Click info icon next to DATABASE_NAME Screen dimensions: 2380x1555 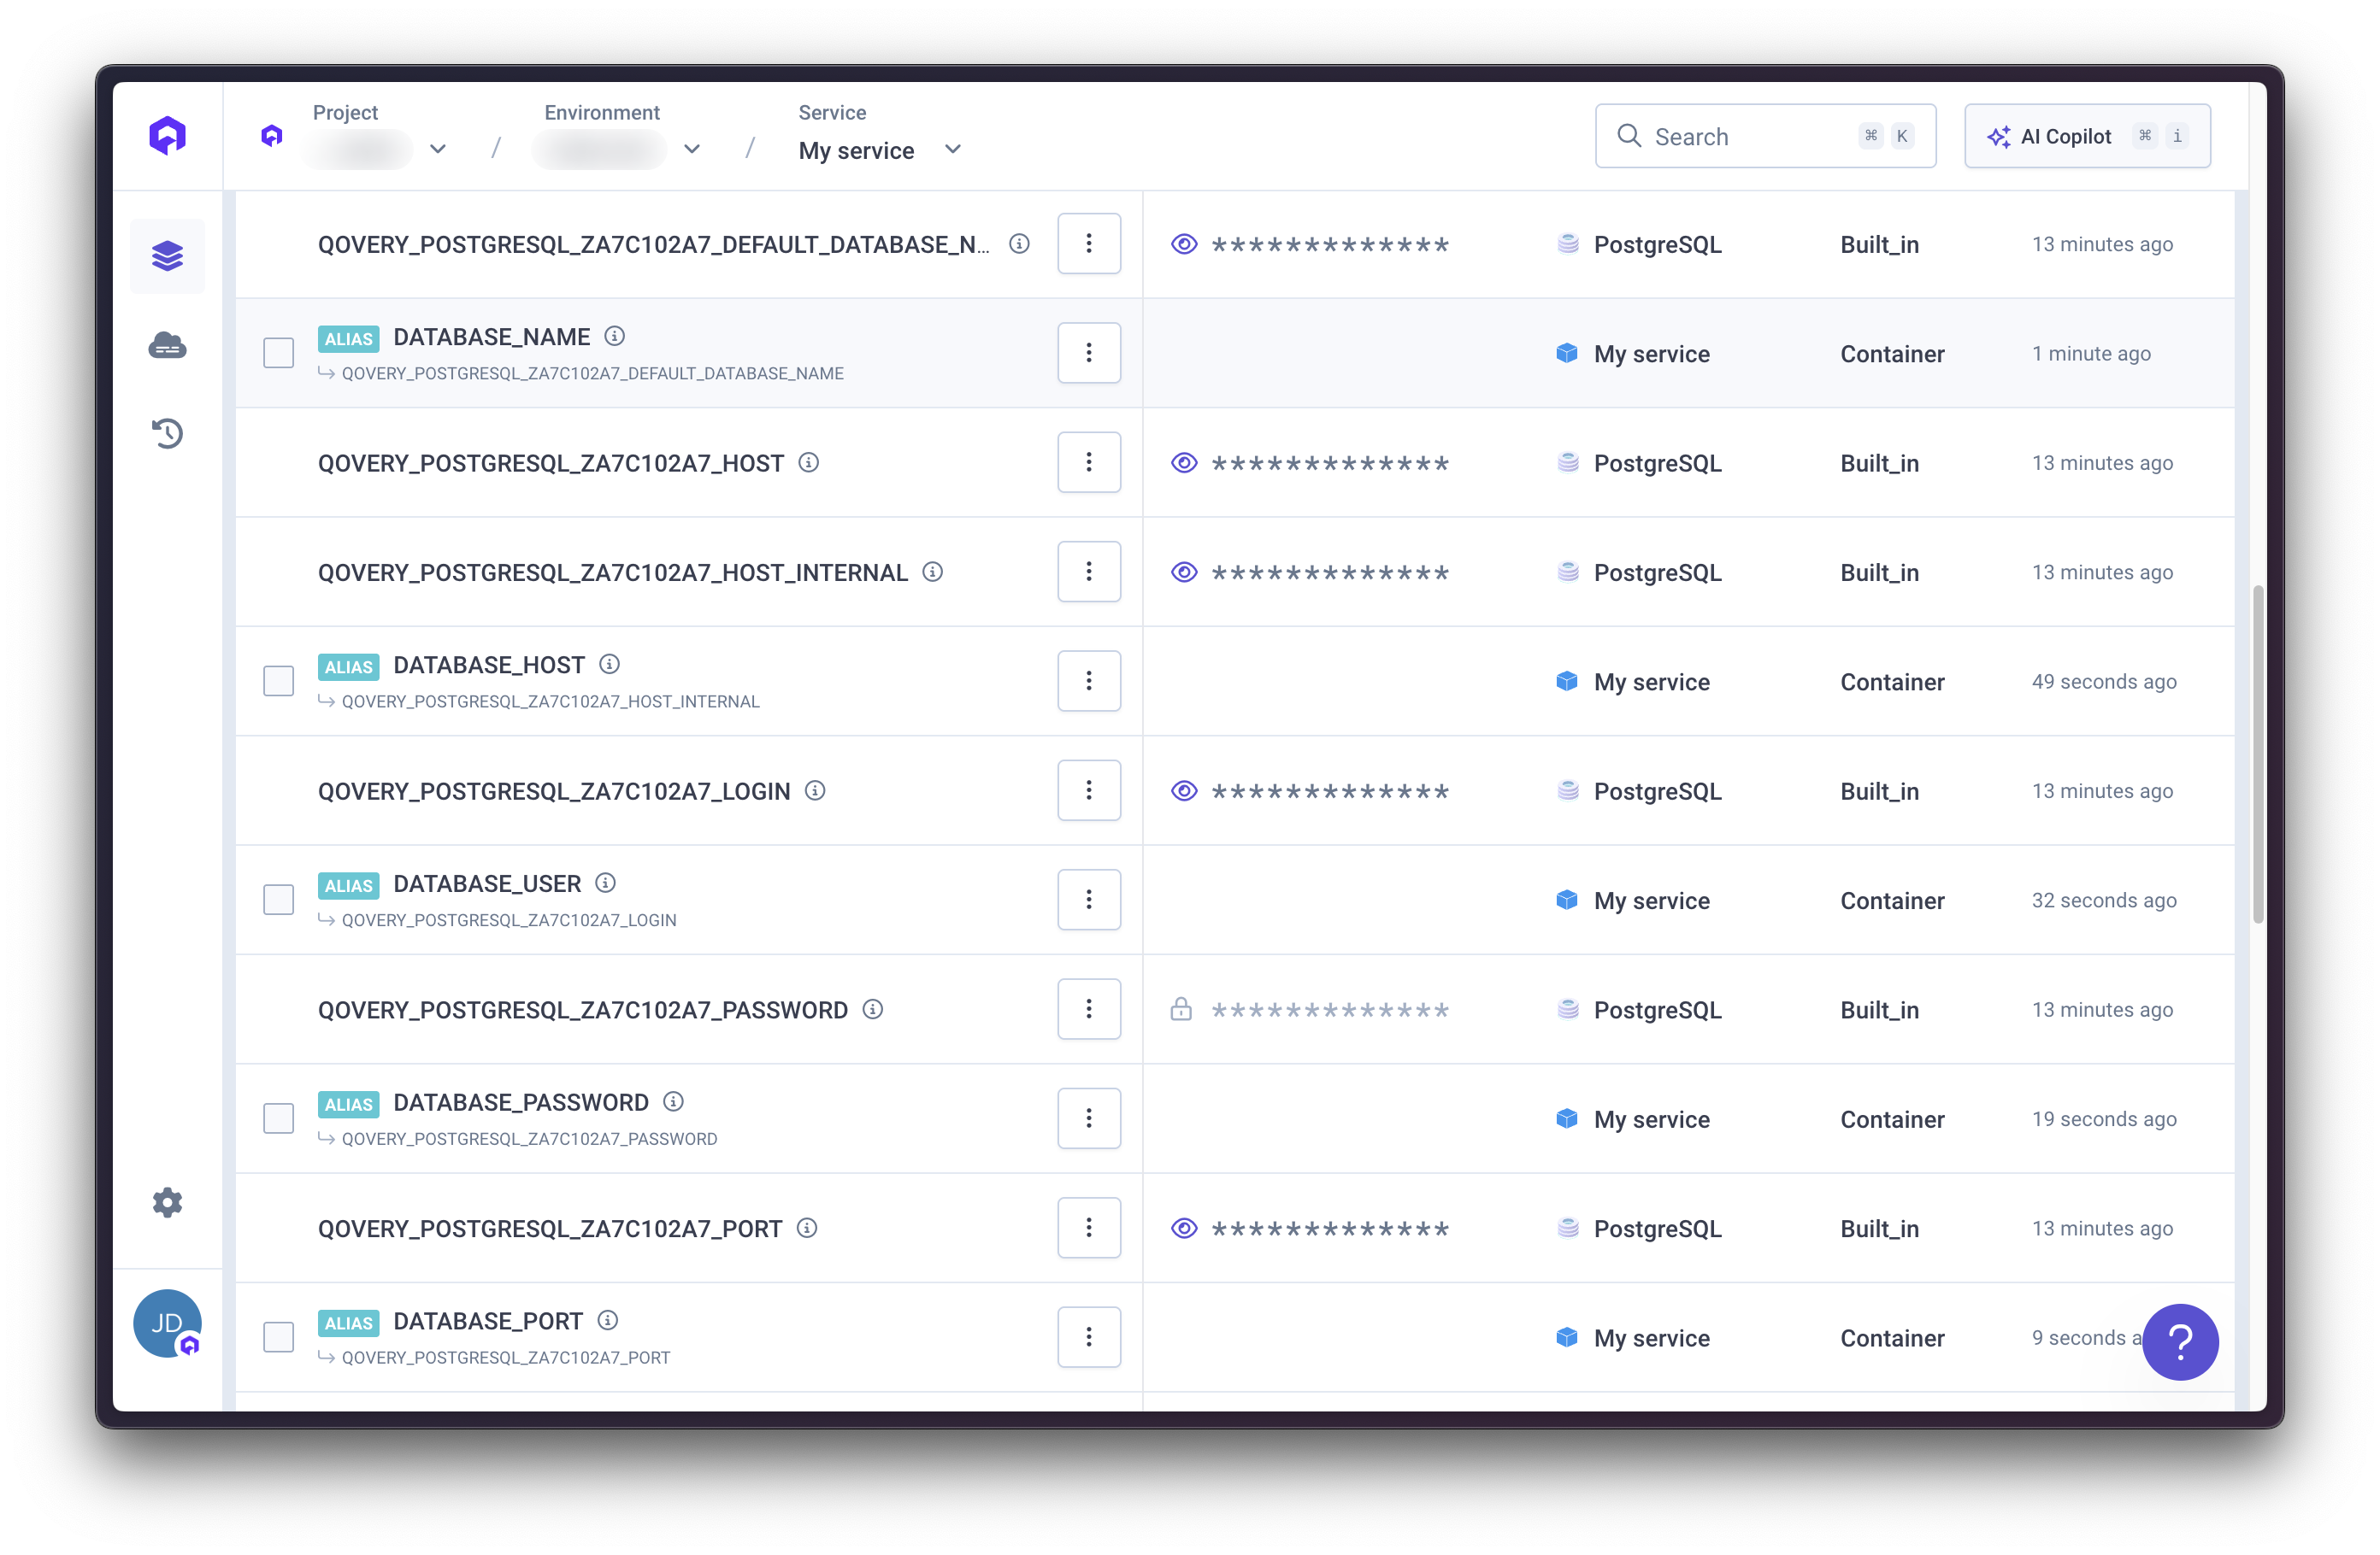click(615, 337)
